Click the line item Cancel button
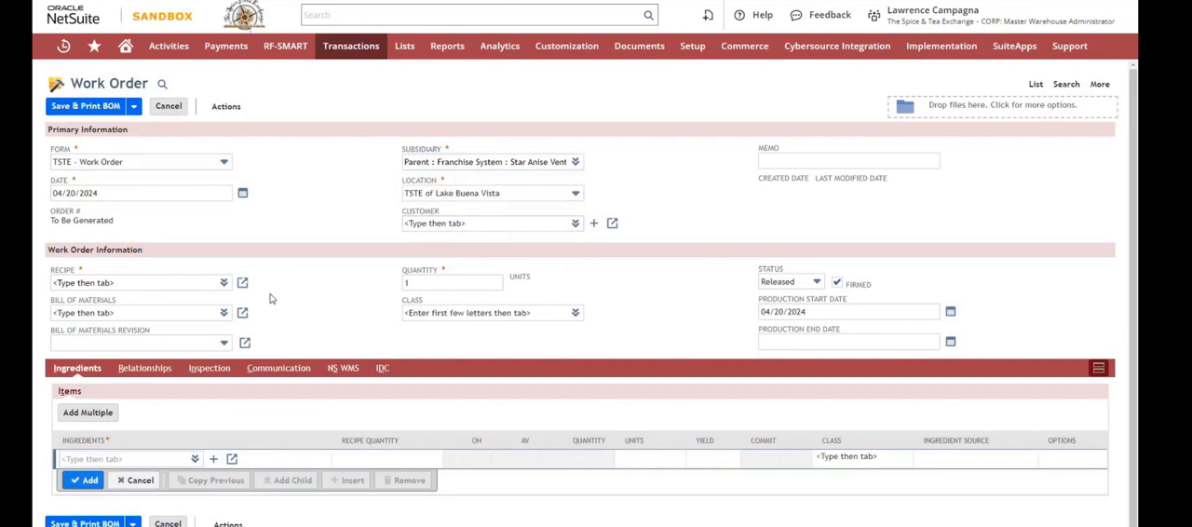Image resolution: width=1192 pixels, height=527 pixels. (136, 480)
